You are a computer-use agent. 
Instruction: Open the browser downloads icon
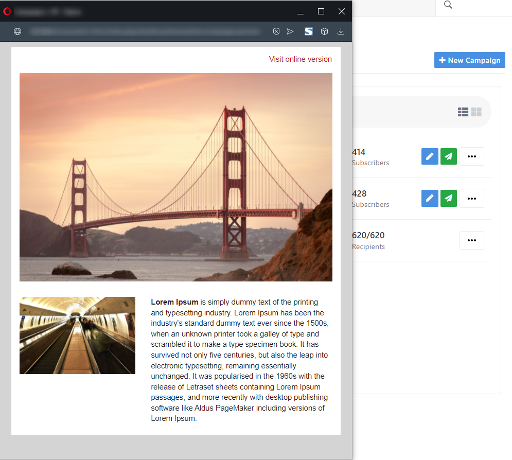pyautogui.click(x=341, y=31)
